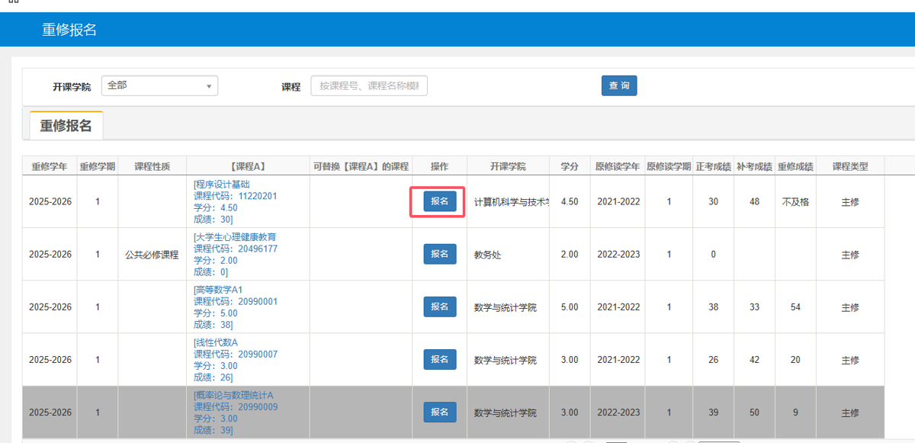Image resolution: width=915 pixels, height=443 pixels.
Task: Register for 高等数学A1 via 报名
Action: click(439, 307)
